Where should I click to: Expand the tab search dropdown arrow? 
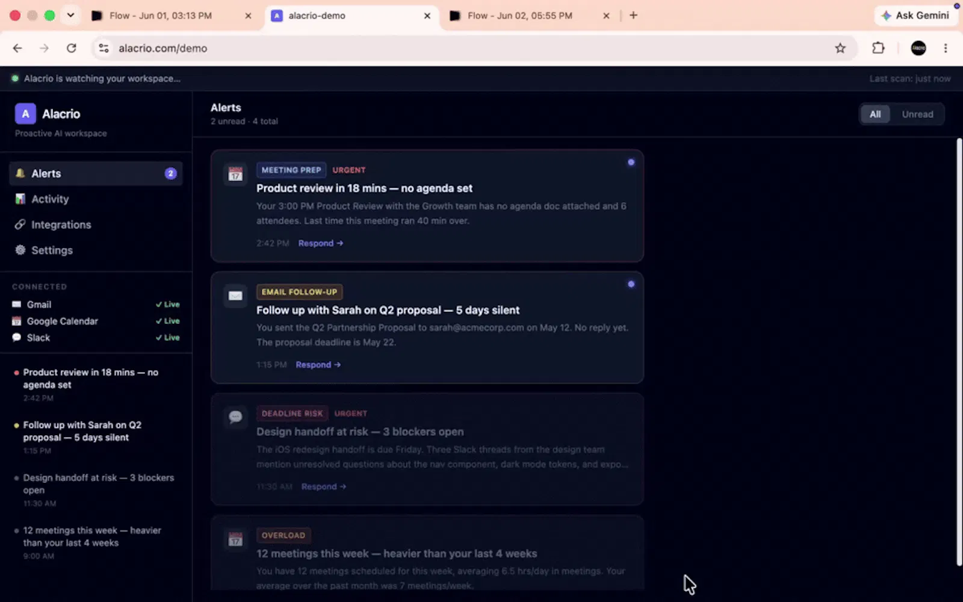click(x=70, y=16)
